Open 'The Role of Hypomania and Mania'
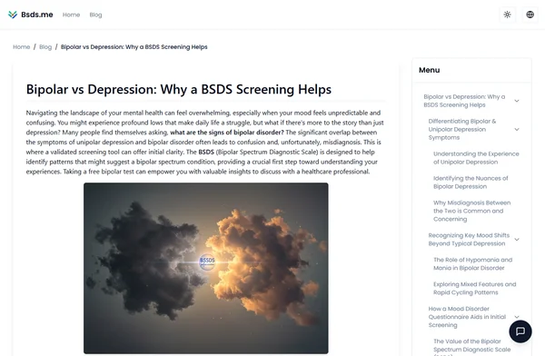The width and height of the screenshot is (545, 356). click(x=472, y=264)
